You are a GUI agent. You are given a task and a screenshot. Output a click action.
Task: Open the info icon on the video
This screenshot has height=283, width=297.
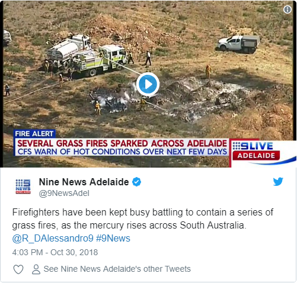[x=288, y=9]
